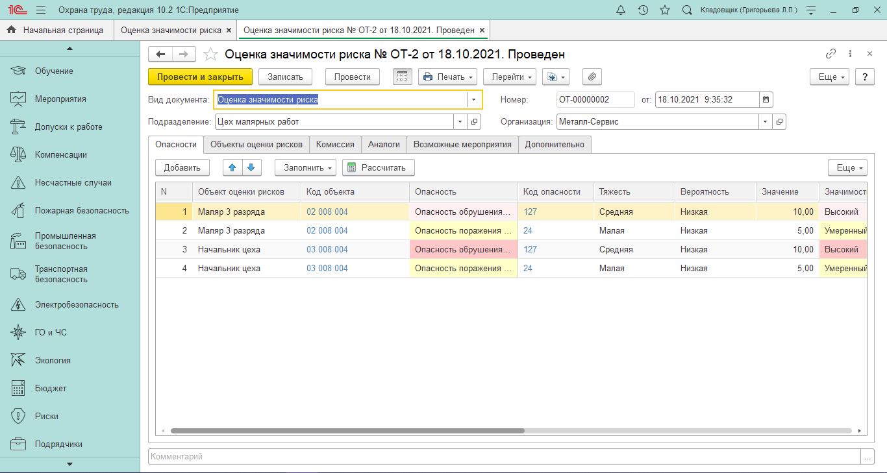Open the comment field ellipsis button
Viewport: 887px width, 473px height.
pyautogui.click(x=868, y=457)
